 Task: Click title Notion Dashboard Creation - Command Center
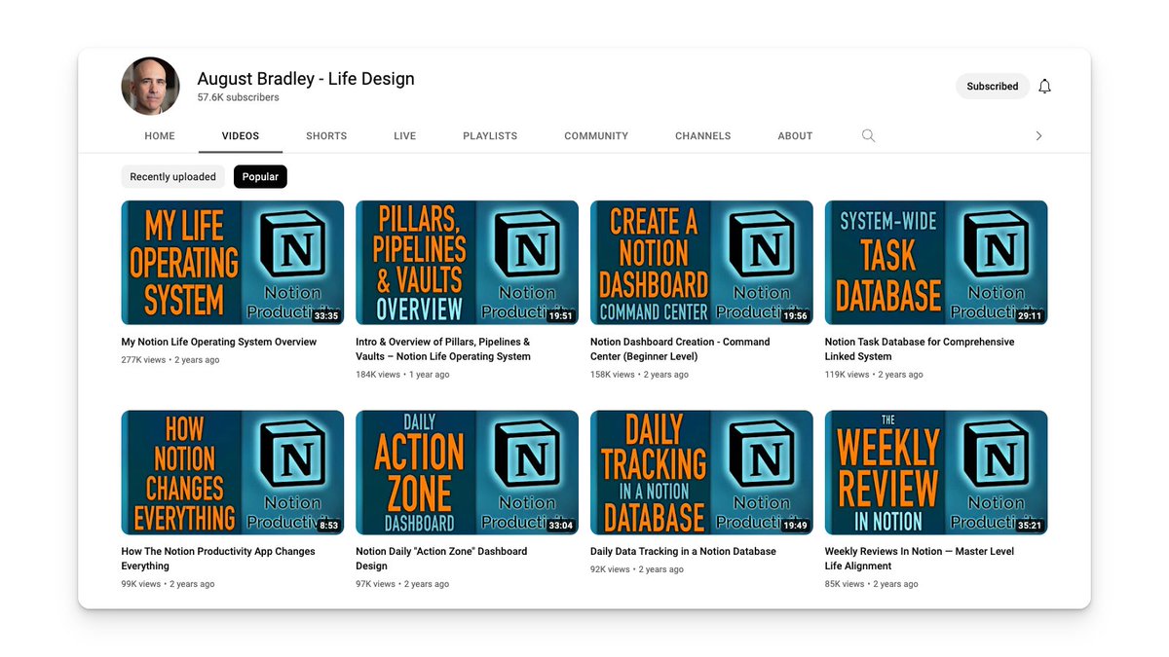click(680, 349)
